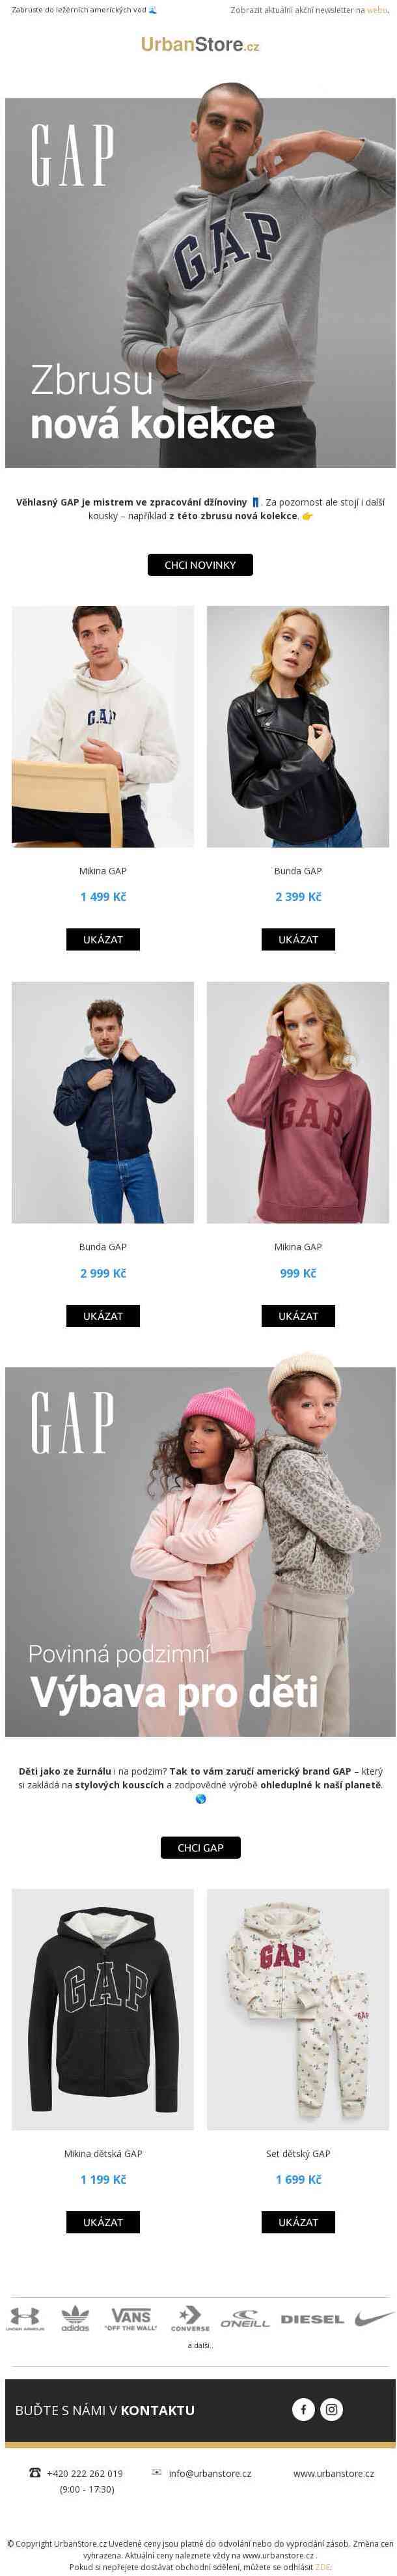Screen dimensions: 397x2576
Task: Open the newsletter web version link
Action: pyautogui.click(x=377, y=10)
